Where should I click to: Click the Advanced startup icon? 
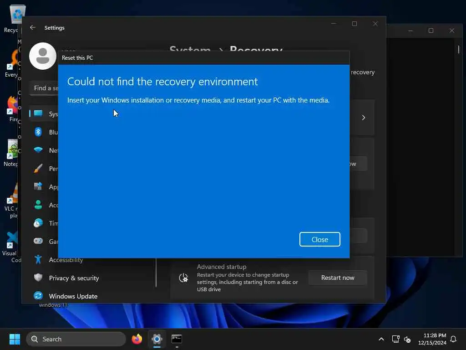point(183,278)
